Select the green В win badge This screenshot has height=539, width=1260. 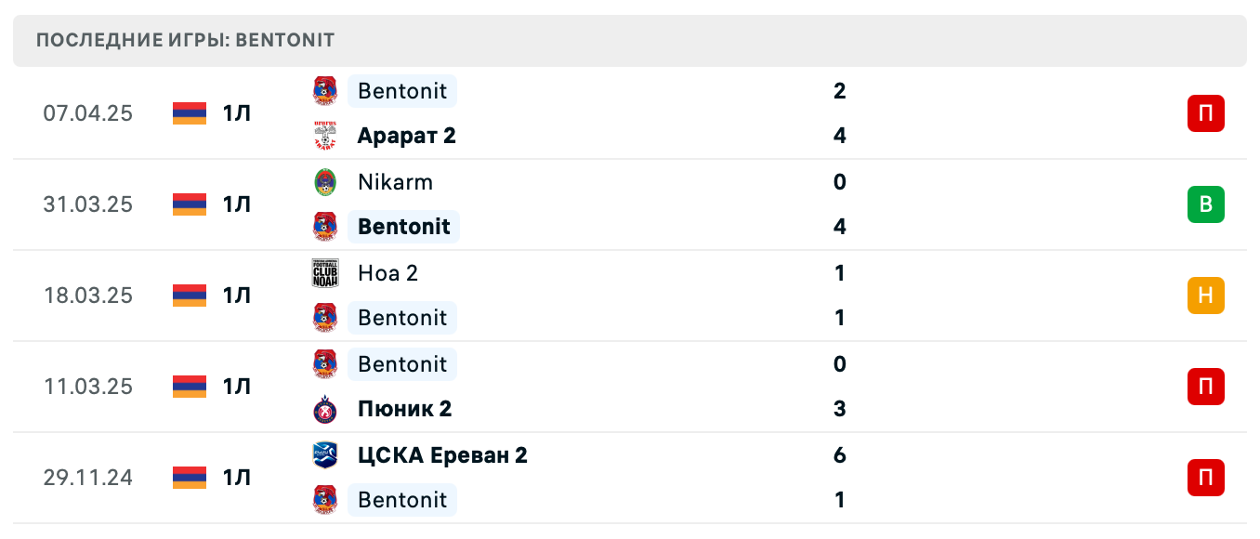point(1205,204)
